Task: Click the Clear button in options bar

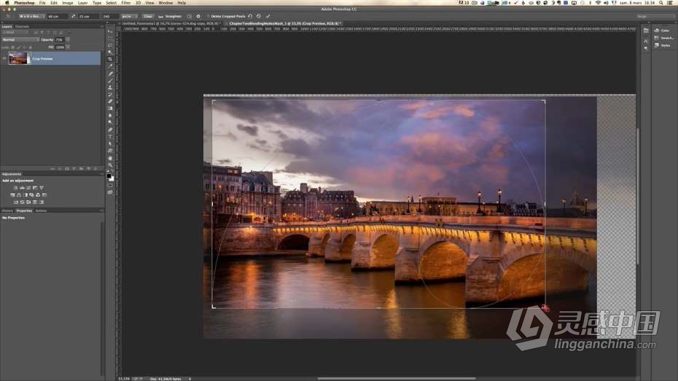Action: tap(148, 16)
